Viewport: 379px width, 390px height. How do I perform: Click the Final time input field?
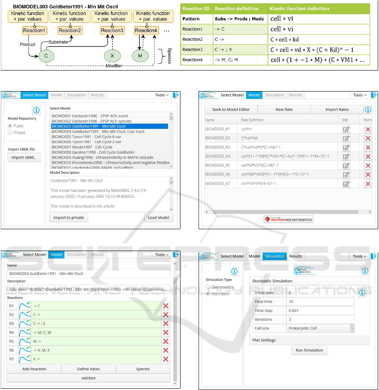pyautogui.click(x=320, y=301)
